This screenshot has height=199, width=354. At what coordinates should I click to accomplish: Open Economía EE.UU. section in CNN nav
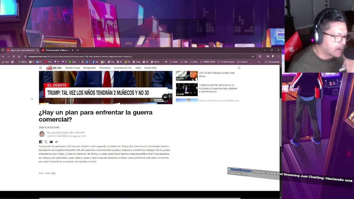123,68
